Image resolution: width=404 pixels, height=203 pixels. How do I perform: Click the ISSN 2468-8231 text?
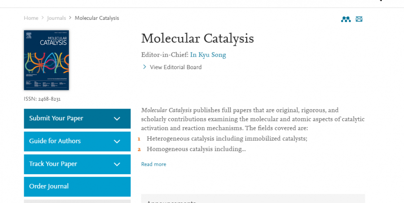coord(42,99)
